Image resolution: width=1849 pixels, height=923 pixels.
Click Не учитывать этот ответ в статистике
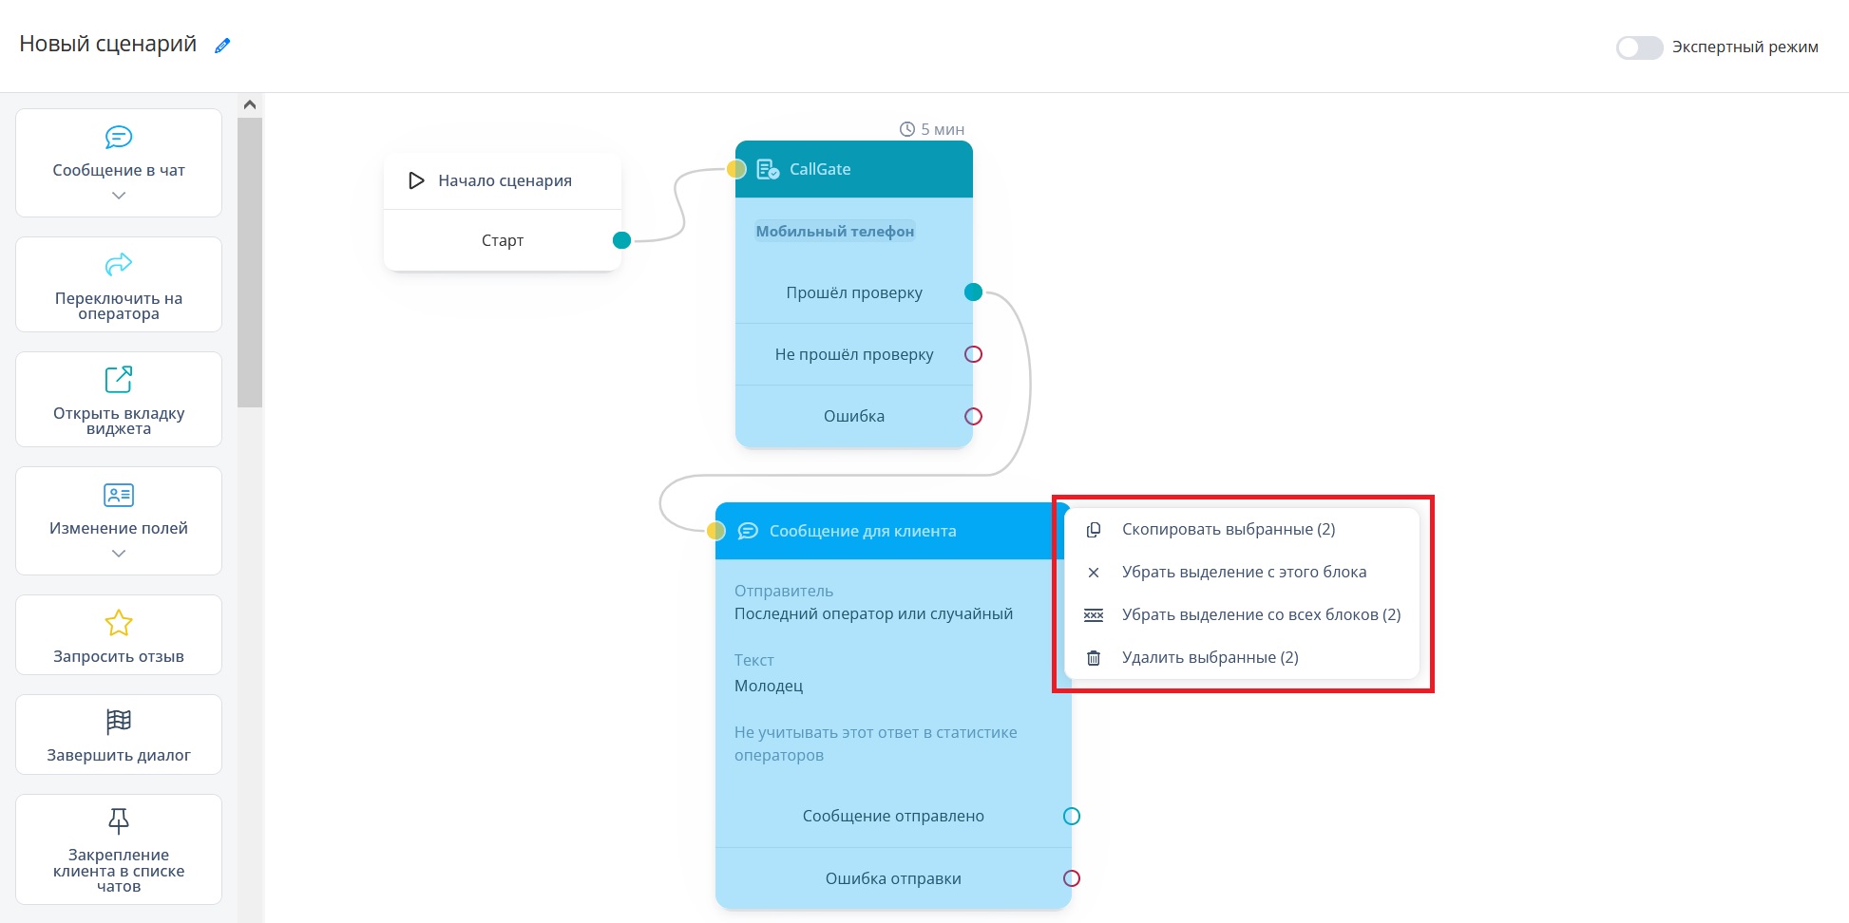pos(875,744)
